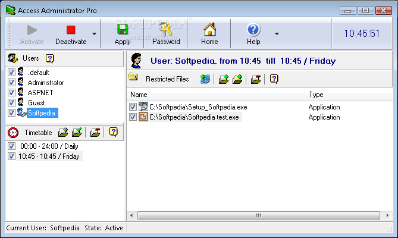Click the 10:45:51 clock display
The height and width of the screenshot is (238, 398).
click(362, 33)
